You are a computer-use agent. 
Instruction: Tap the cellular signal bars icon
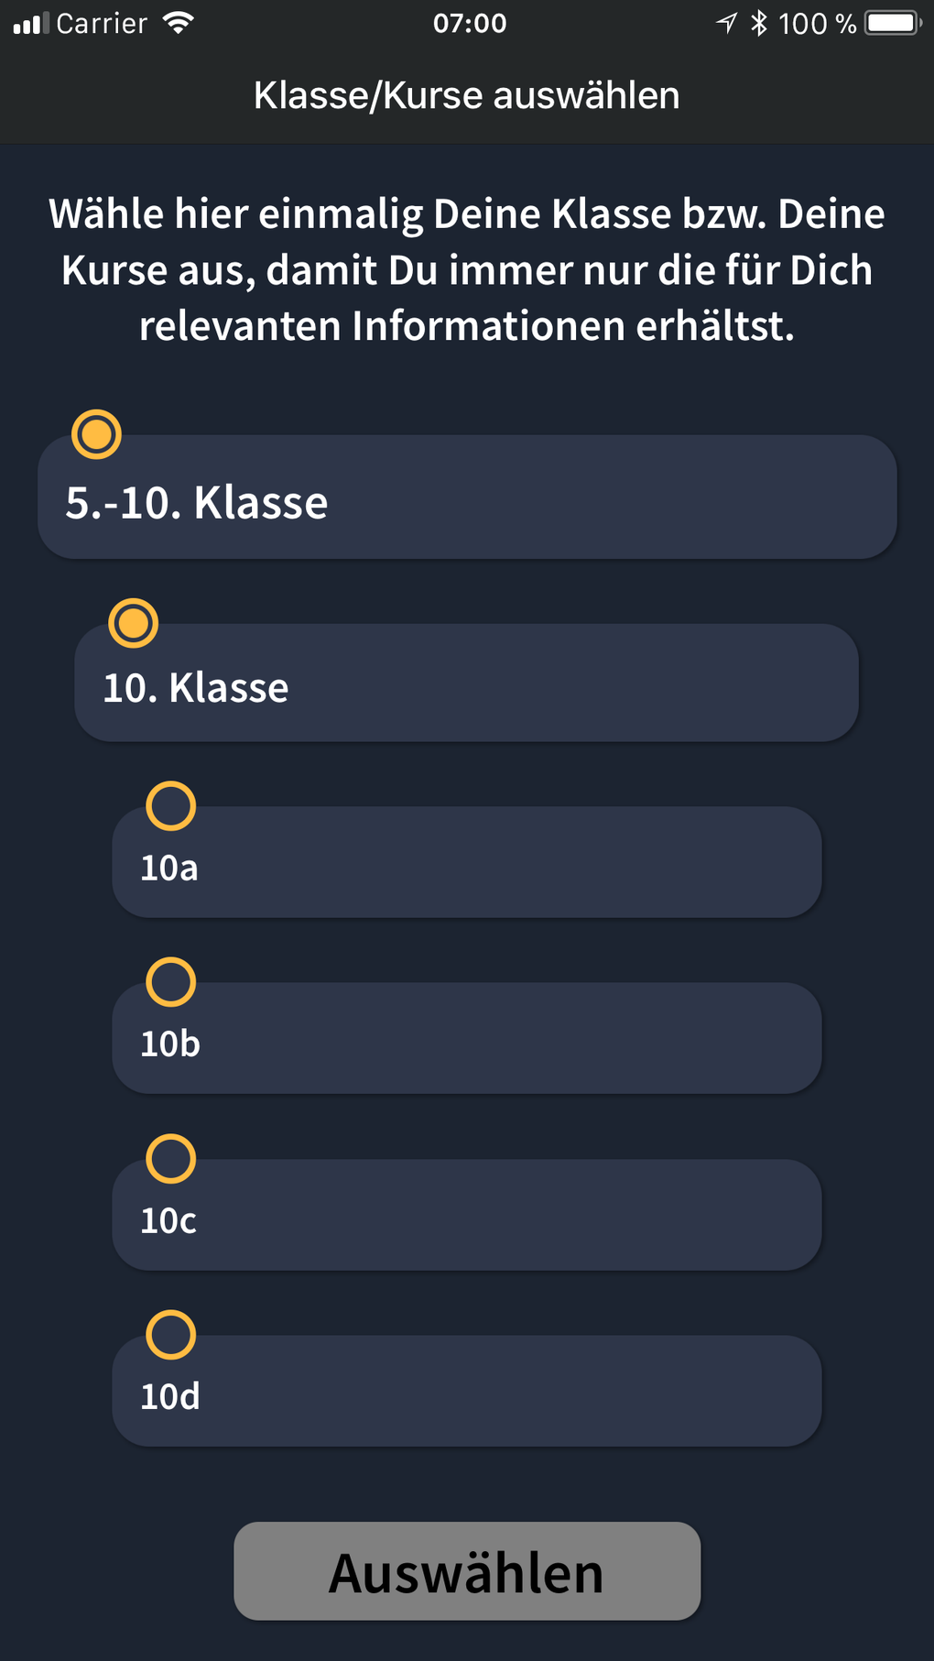click(x=31, y=24)
